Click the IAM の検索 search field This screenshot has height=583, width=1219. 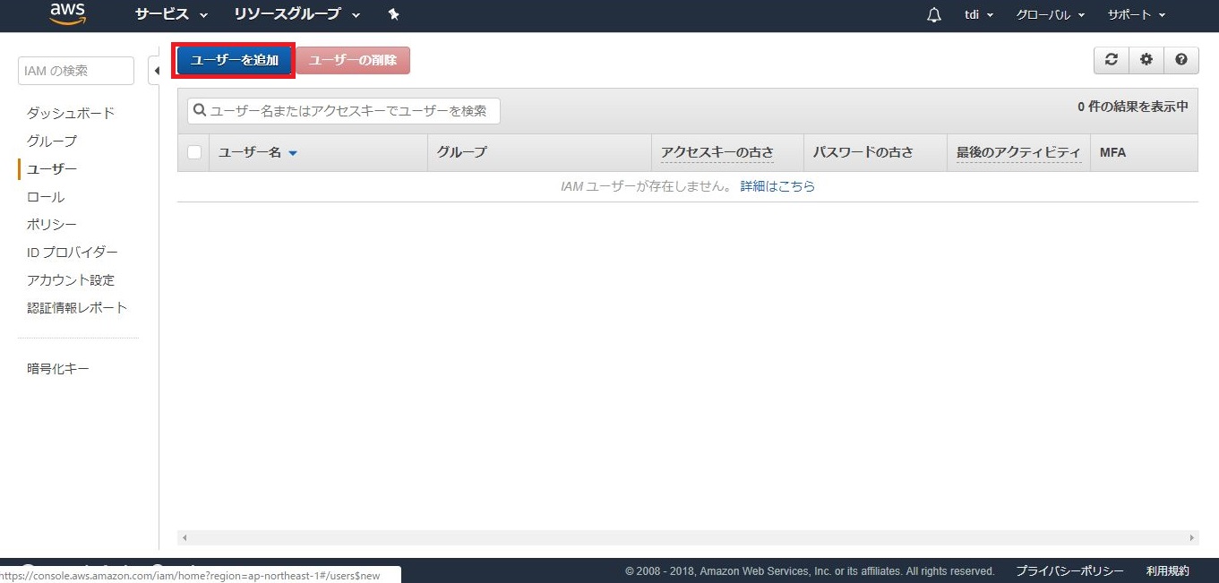75,71
